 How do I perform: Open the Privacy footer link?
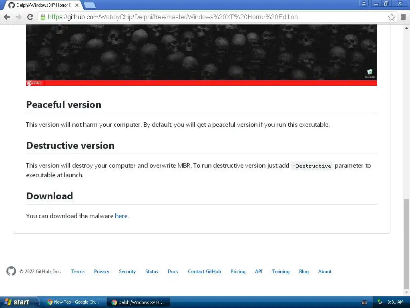(x=102, y=272)
